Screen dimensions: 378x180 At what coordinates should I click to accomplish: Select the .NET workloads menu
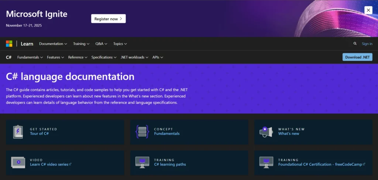pyautogui.click(x=134, y=57)
